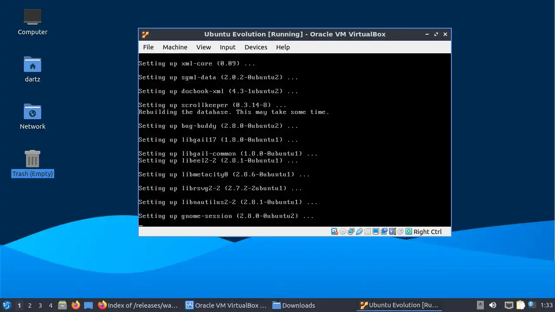Launch Firefox from panel quicklaunch
This screenshot has width=555, height=312.
click(x=75, y=305)
